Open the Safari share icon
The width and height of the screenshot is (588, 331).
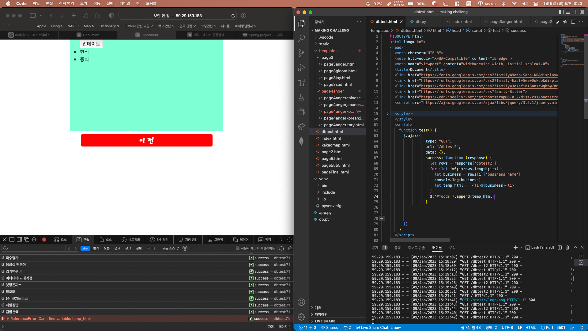coord(97,16)
